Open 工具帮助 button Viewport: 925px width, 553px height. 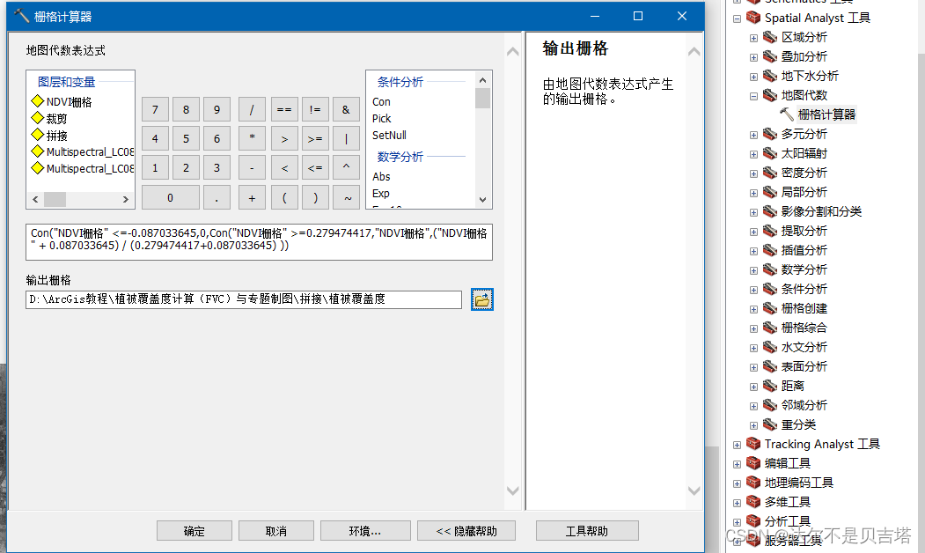point(587,531)
